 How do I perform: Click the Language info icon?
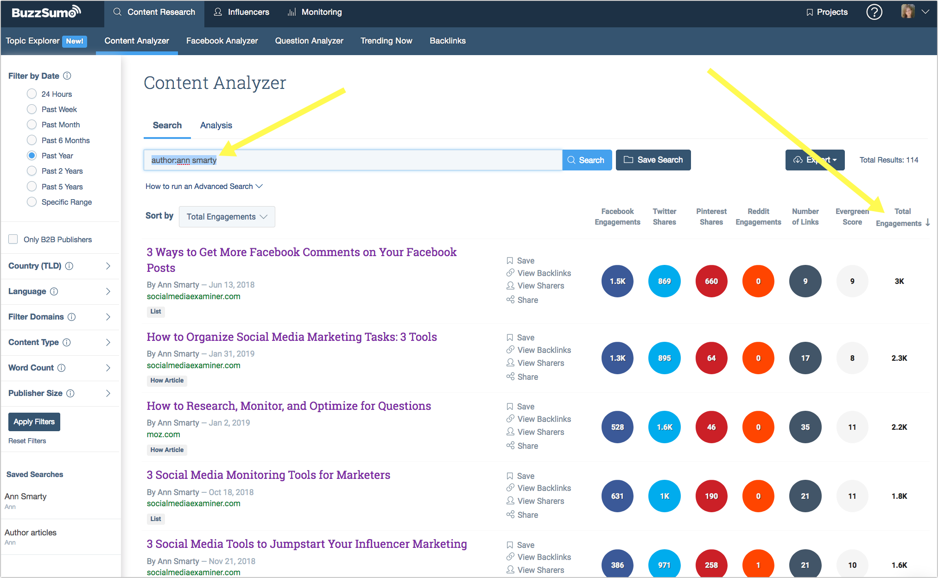coord(54,291)
